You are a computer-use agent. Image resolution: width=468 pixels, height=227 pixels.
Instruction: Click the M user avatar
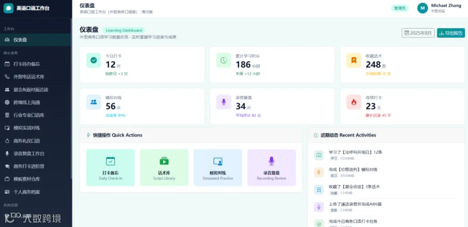tap(422, 8)
